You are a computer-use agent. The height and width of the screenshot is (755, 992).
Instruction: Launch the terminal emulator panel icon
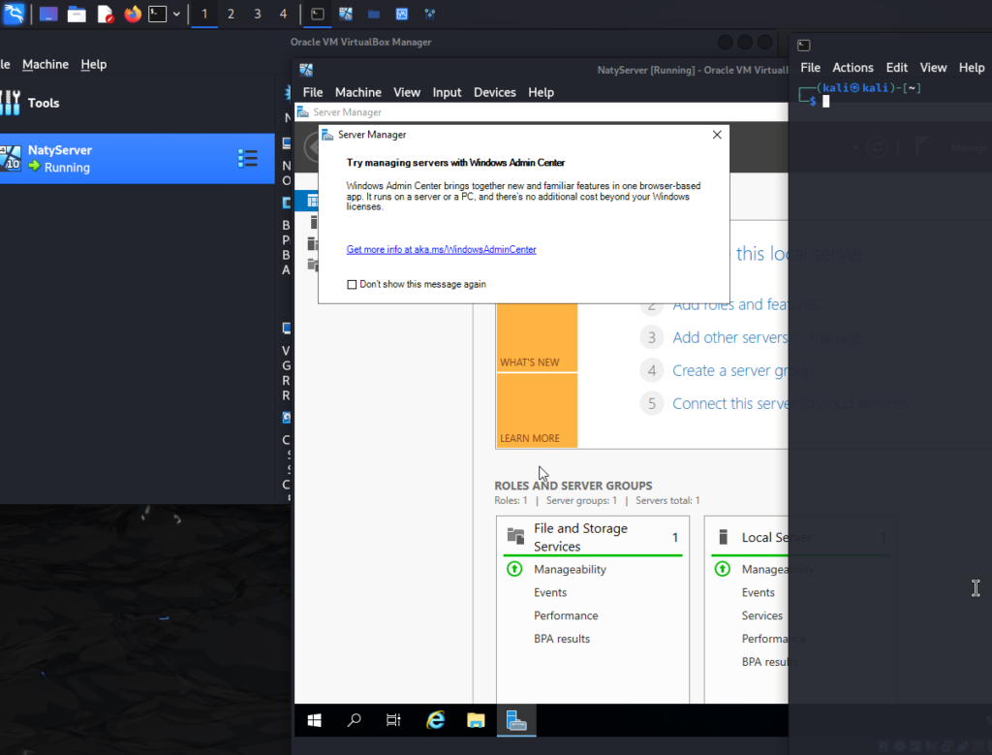[157, 14]
